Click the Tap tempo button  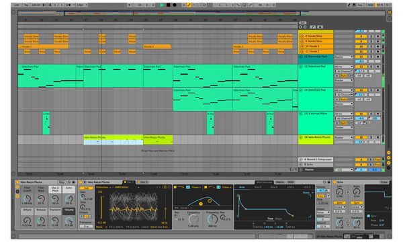coord(26,5)
